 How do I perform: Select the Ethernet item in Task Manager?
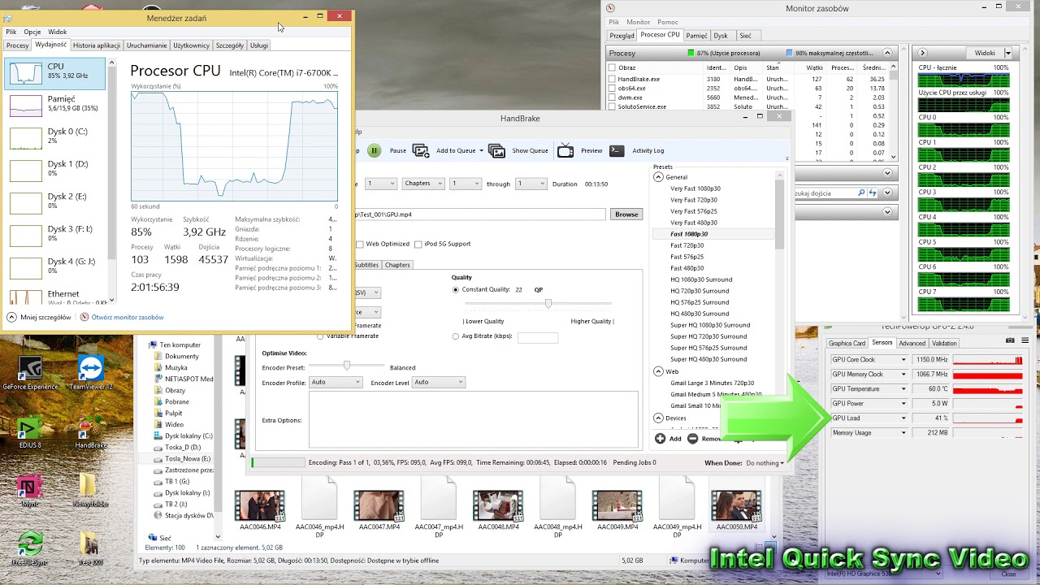click(55, 297)
